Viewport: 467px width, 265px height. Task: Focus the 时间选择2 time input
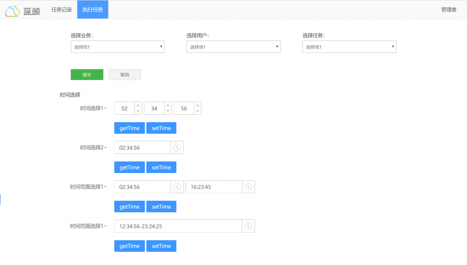[x=142, y=148]
